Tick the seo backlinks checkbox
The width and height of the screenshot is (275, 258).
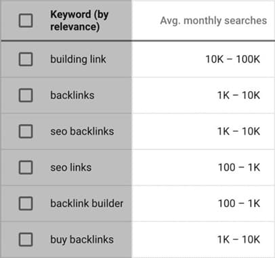26,131
